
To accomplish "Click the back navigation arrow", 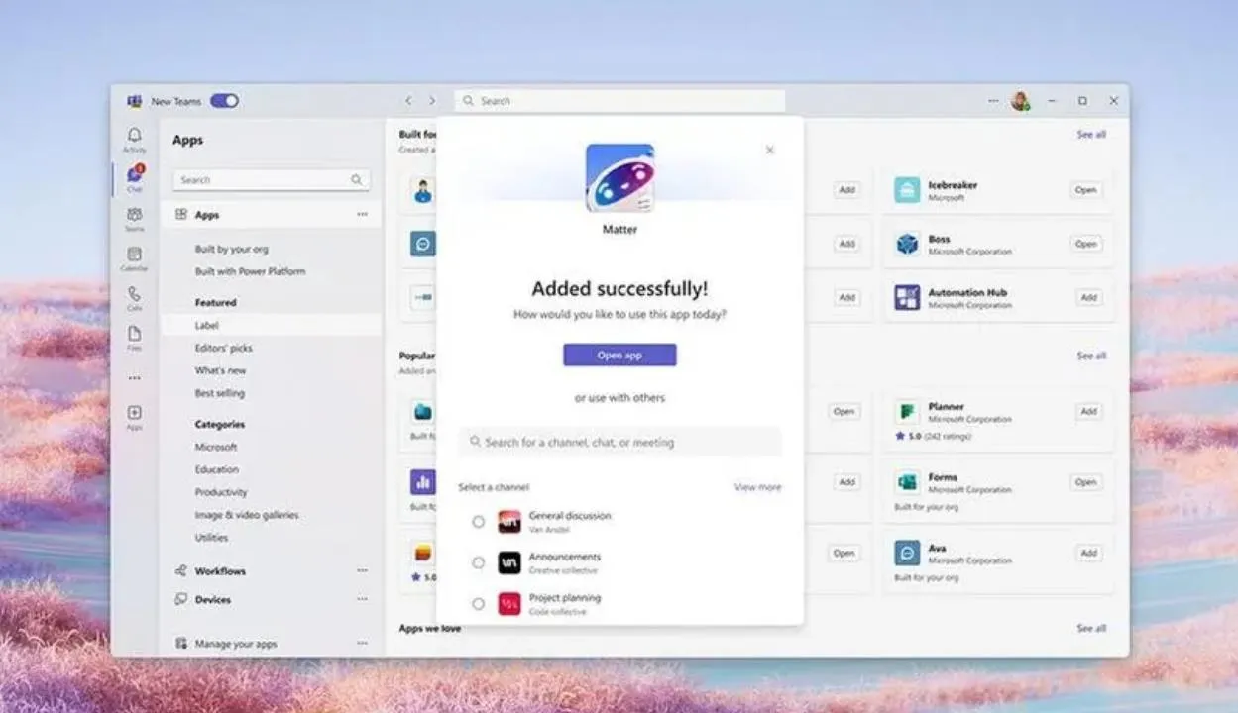I will pos(408,101).
